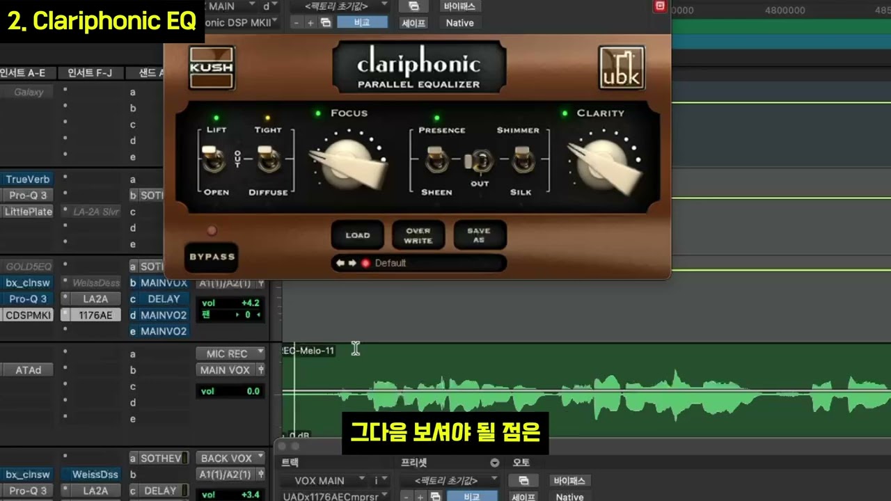Viewport: 891px width, 501px height.
Task: Click the Native button in top plugin header
Action: coord(459,22)
